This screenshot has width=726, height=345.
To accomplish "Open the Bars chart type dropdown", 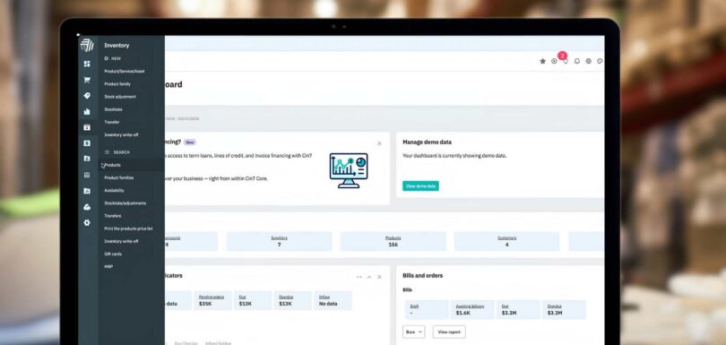I will click(x=413, y=332).
